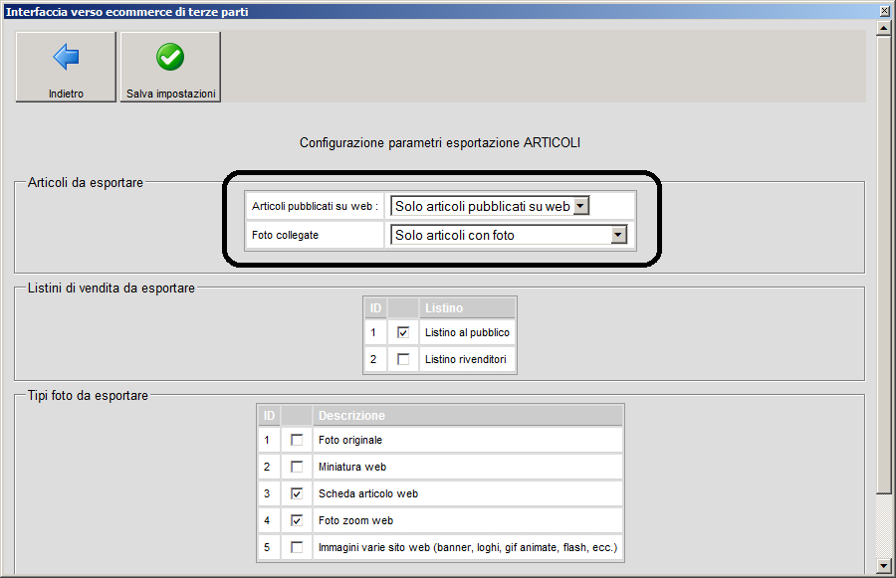Uncheck Scheda articolo web checkbox
896x578 pixels.
(297, 493)
